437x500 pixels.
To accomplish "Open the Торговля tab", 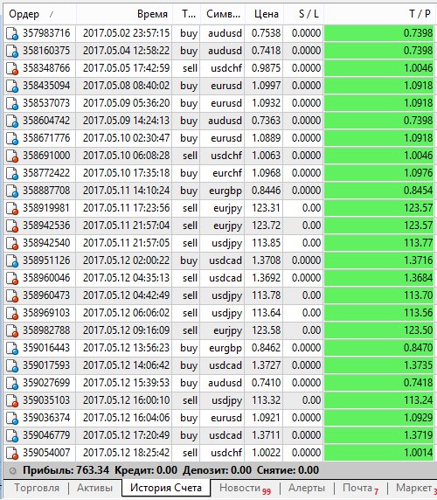I will [37, 488].
